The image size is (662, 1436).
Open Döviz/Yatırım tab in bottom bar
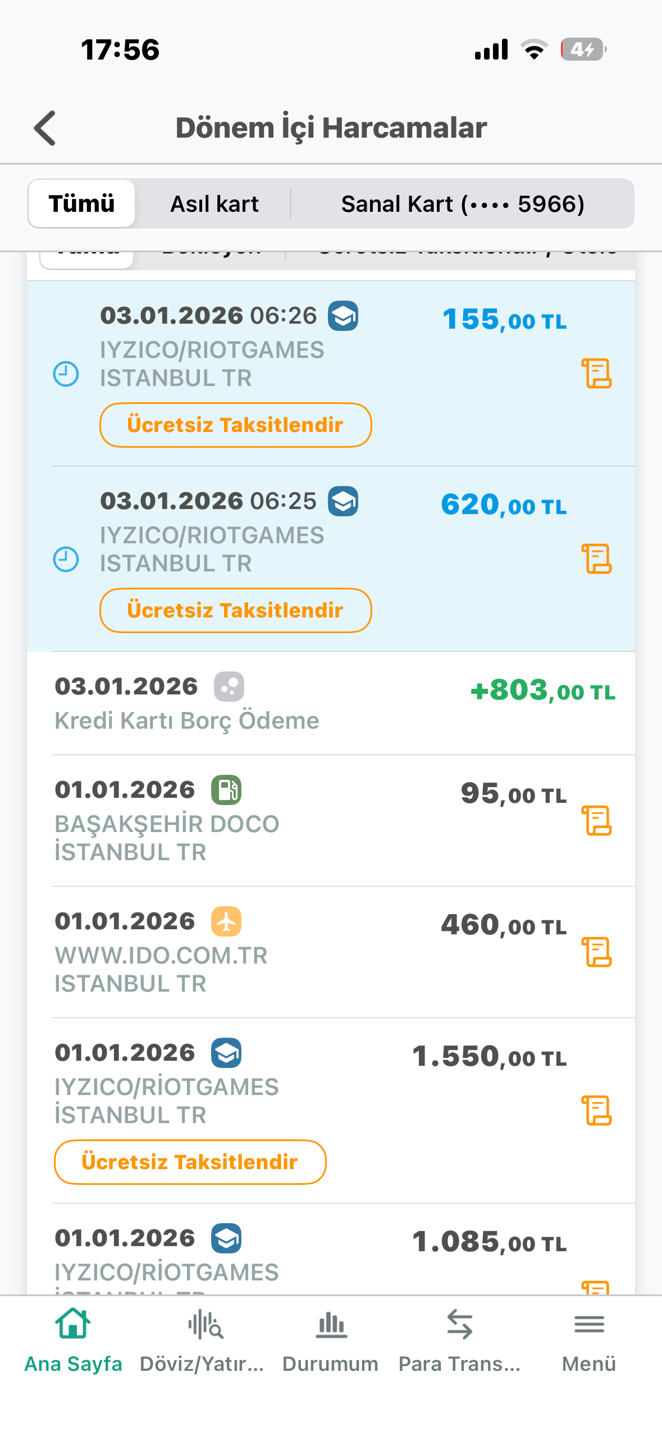(x=202, y=1340)
